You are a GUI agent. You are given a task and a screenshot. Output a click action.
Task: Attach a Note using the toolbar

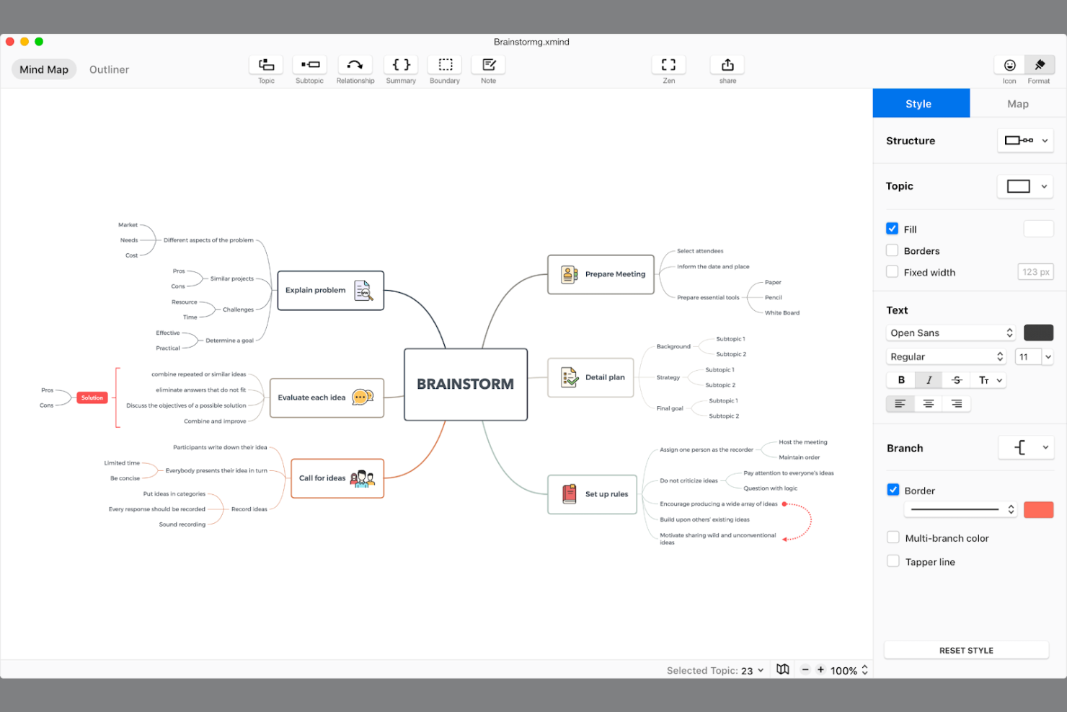pos(488,69)
